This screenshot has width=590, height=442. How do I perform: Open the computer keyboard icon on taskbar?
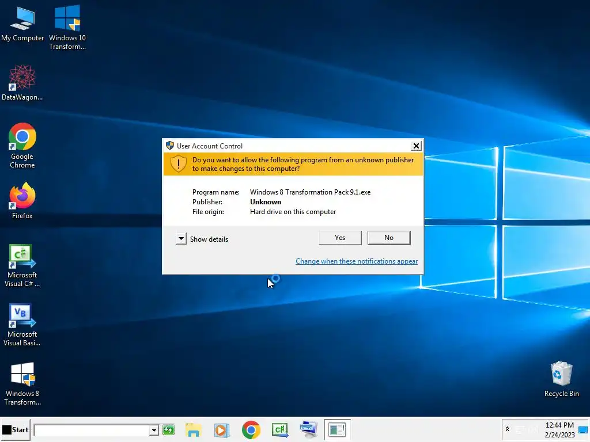pos(309,429)
